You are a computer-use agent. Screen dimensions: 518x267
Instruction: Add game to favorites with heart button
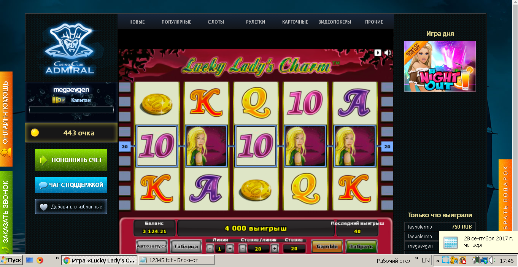coord(71,207)
